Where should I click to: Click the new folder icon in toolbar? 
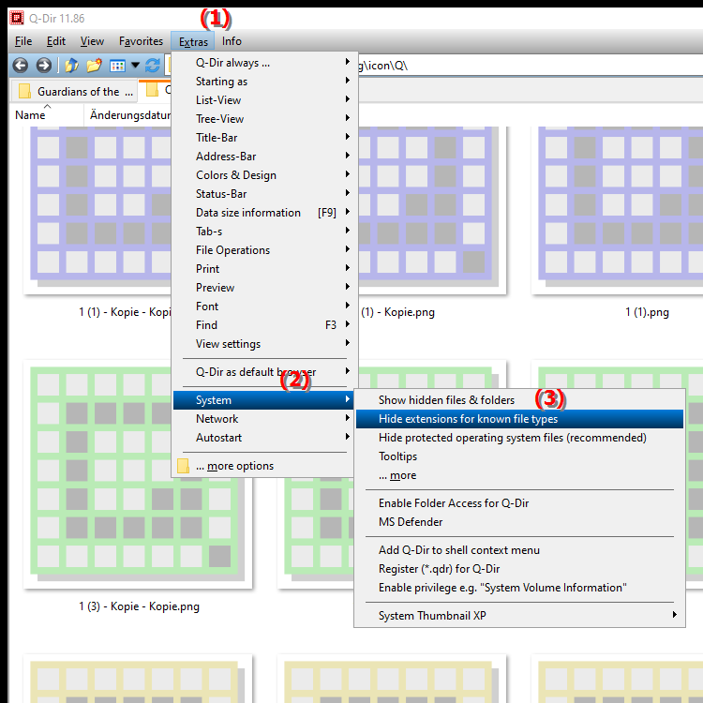tap(94, 66)
